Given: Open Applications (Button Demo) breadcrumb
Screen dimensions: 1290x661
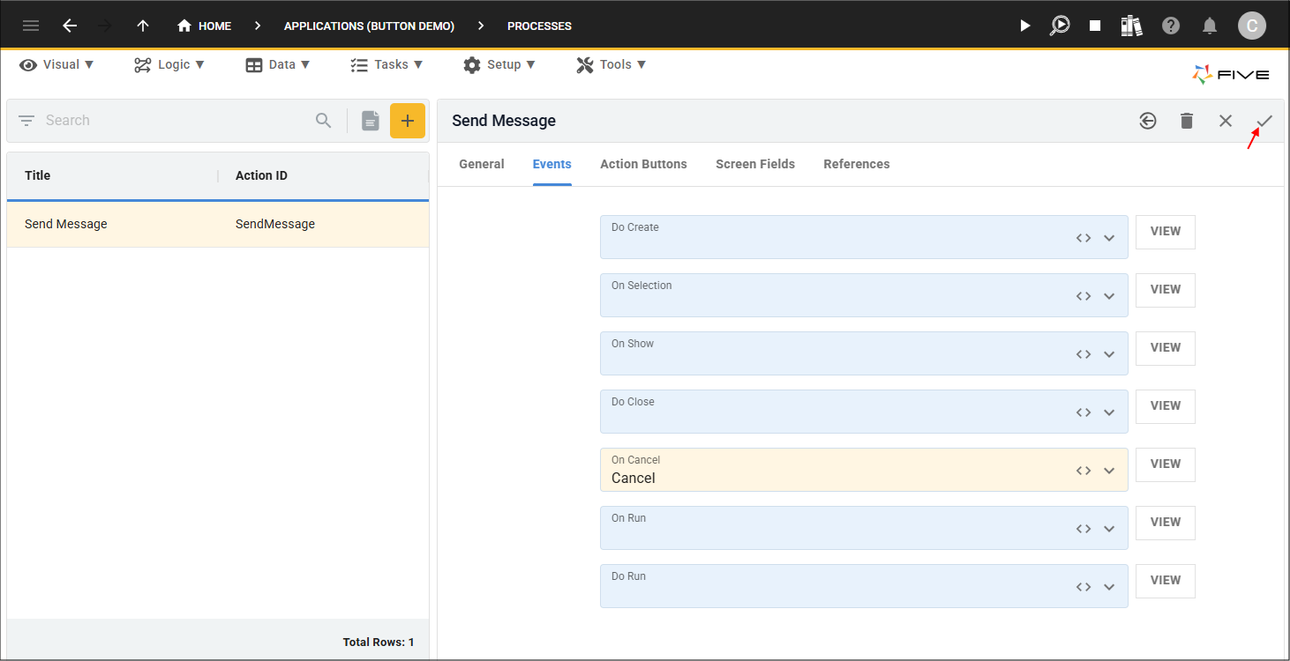Looking at the screenshot, I should (369, 26).
